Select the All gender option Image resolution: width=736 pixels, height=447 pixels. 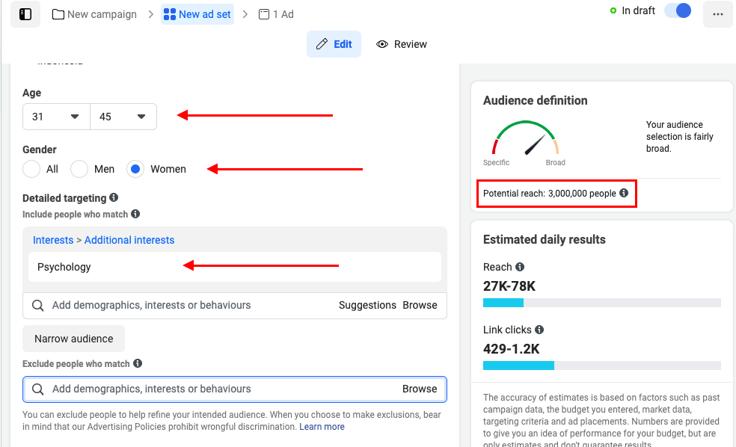(31, 169)
